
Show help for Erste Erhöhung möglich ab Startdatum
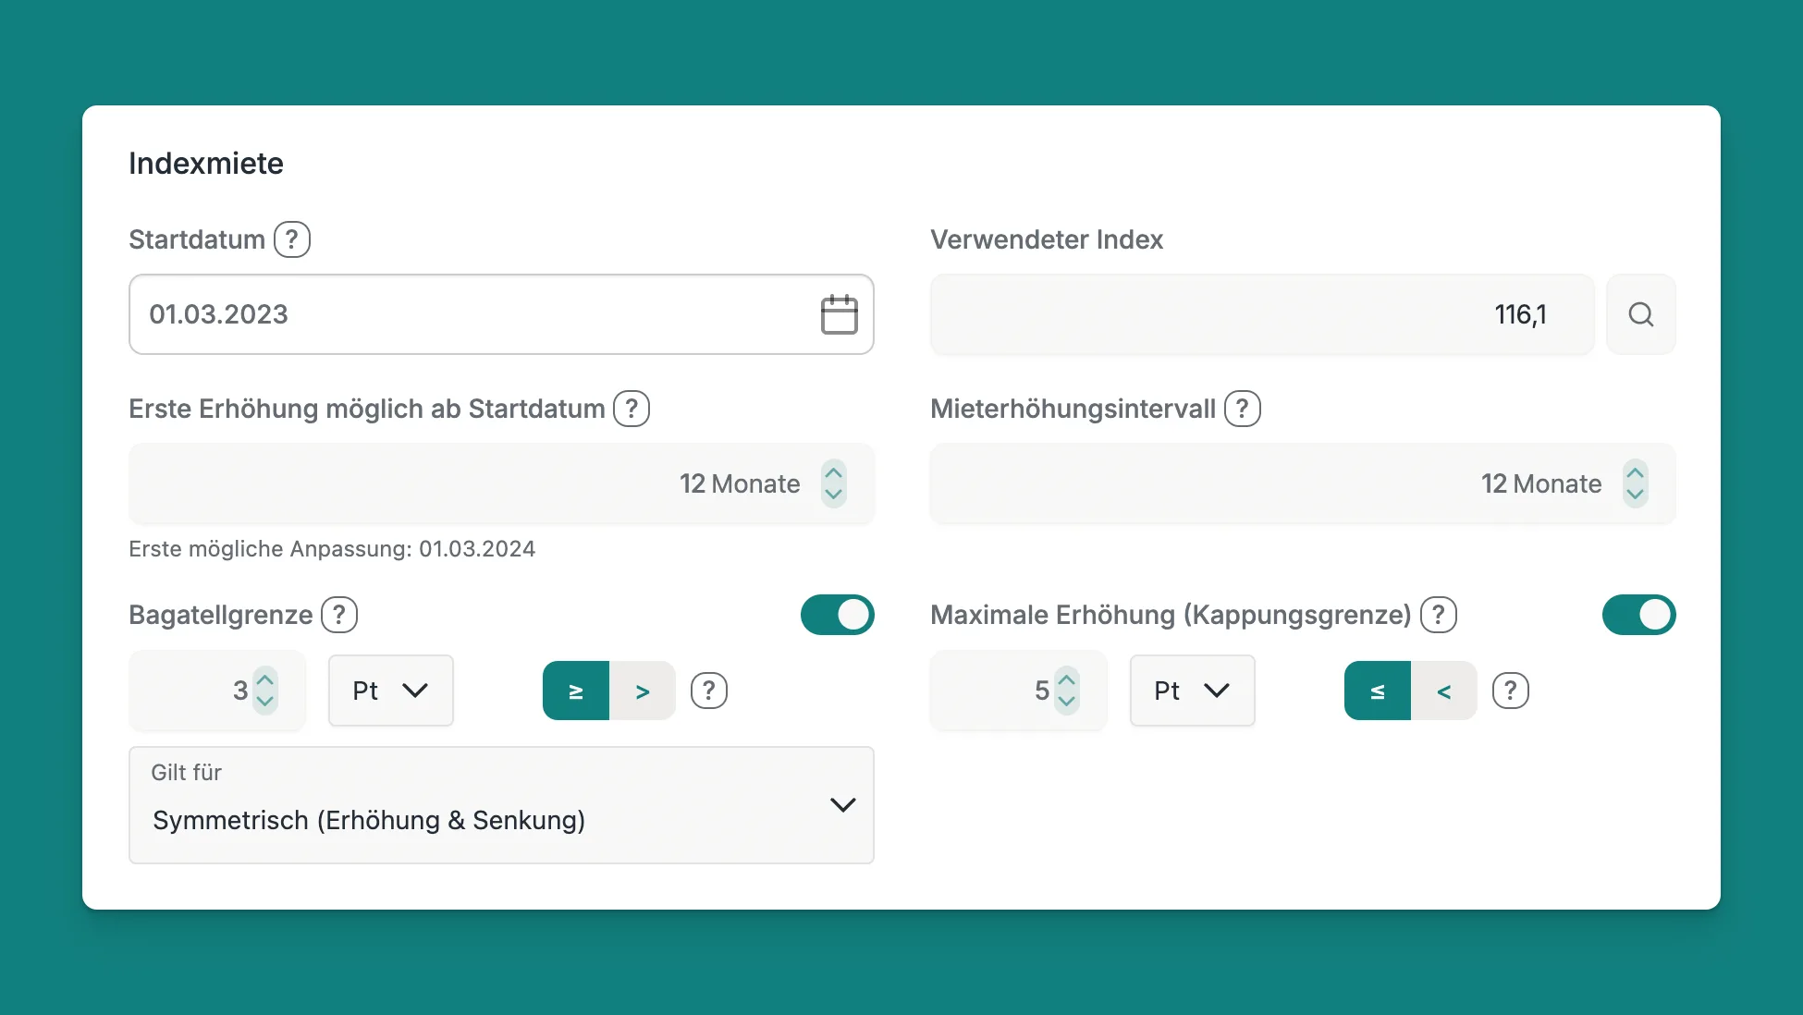pyautogui.click(x=632, y=409)
